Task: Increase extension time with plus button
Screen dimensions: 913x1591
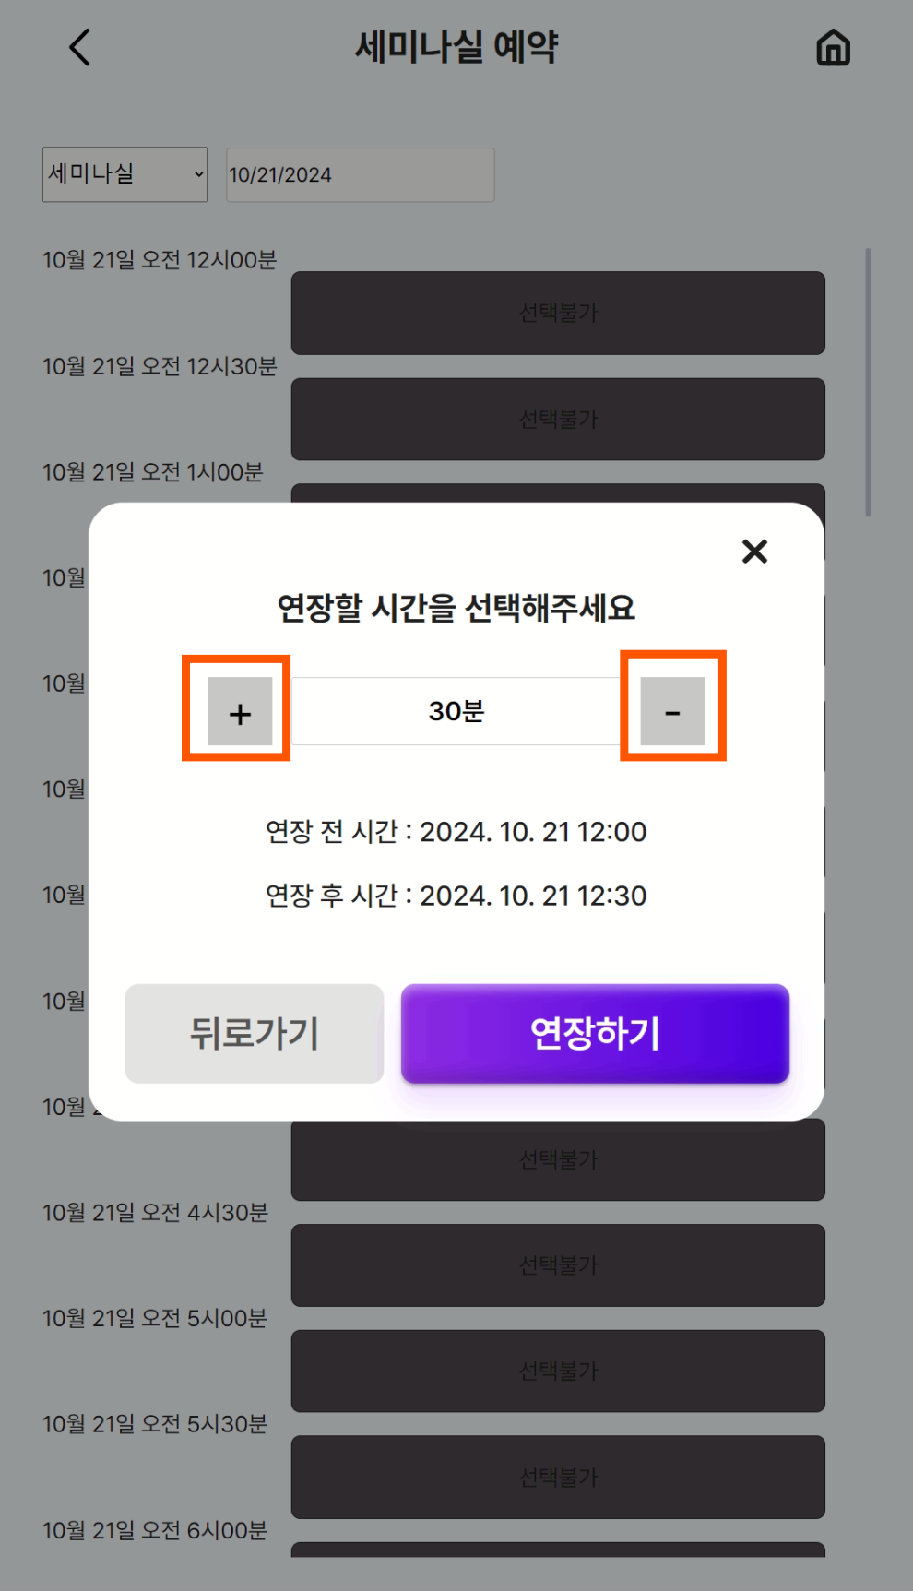Action: (x=240, y=711)
